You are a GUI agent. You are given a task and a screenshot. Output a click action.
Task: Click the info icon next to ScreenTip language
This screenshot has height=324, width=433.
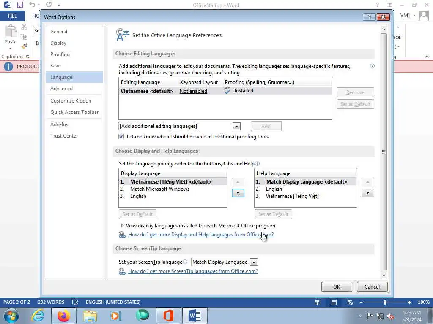(x=185, y=262)
